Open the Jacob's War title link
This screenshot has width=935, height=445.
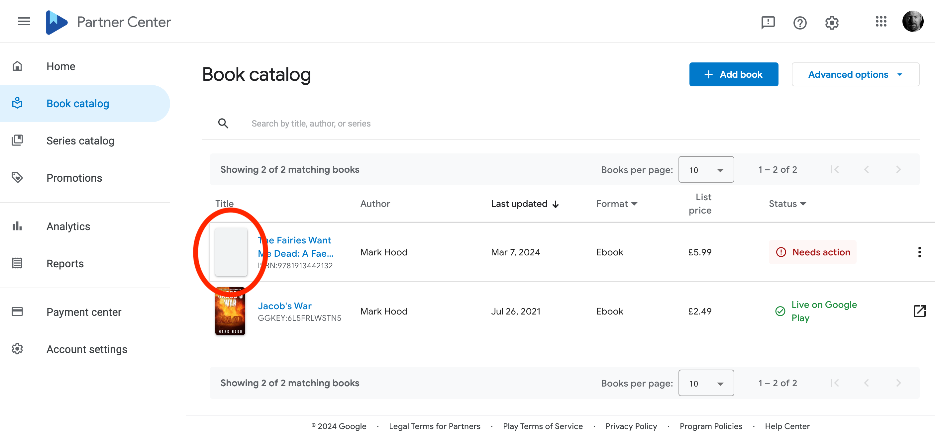click(x=284, y=306)
